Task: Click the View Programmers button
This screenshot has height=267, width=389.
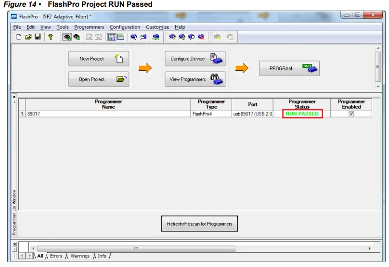Action: (x=195, y=79)
